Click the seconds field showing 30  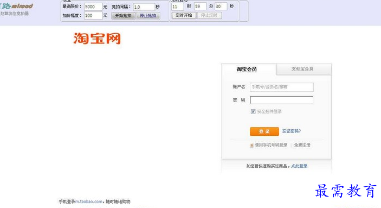[221, 7]
